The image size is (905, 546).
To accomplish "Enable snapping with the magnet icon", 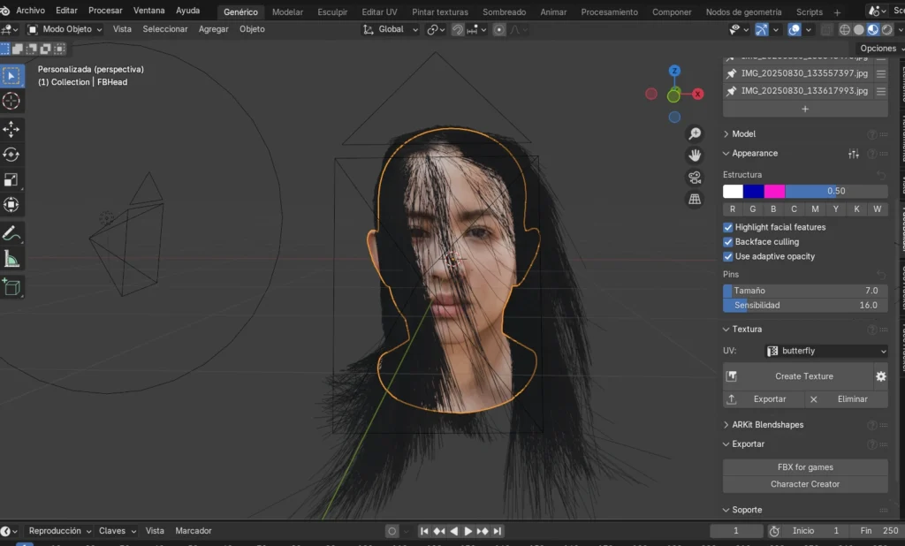I will coord(457,29).
